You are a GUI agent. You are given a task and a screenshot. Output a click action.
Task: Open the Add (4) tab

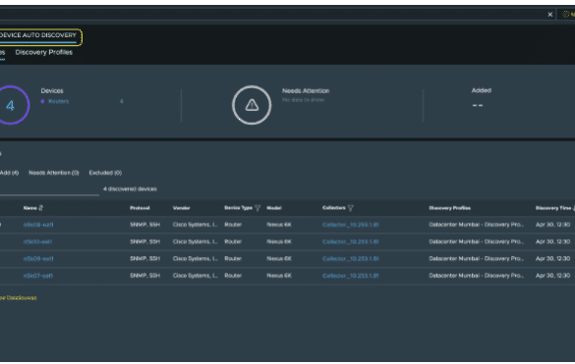[9, 173]
